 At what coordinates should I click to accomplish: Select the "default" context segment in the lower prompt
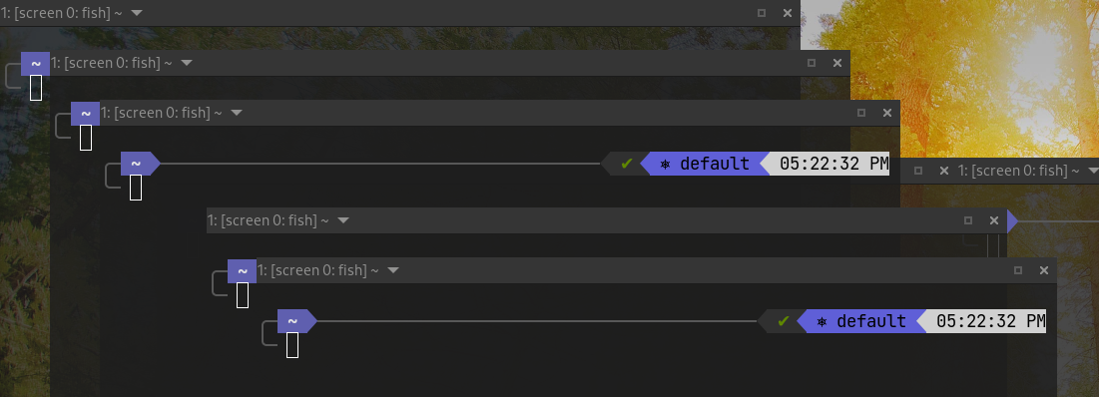[871, 321]
